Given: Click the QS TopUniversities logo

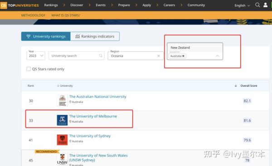Looking at the screenshot, I should (x=19, y=5).
